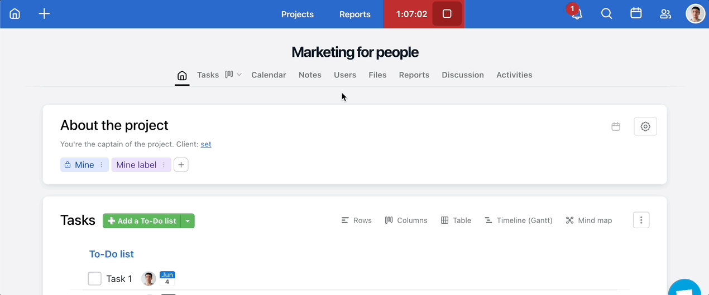Switch to the Activities tab
Image resolution: width=709 pixels, height=295 pixels.
[514, 75]
